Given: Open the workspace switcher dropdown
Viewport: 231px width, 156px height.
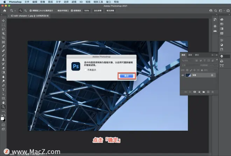Looking at the screenshot, I should (221, 10).
